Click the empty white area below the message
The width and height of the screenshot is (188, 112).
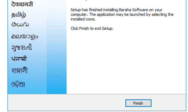126,62
